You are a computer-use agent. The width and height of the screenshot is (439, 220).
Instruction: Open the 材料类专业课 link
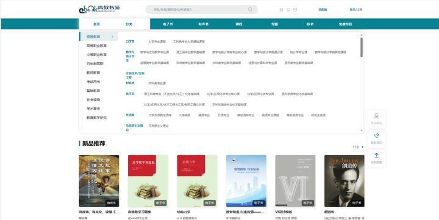(157, 83)
